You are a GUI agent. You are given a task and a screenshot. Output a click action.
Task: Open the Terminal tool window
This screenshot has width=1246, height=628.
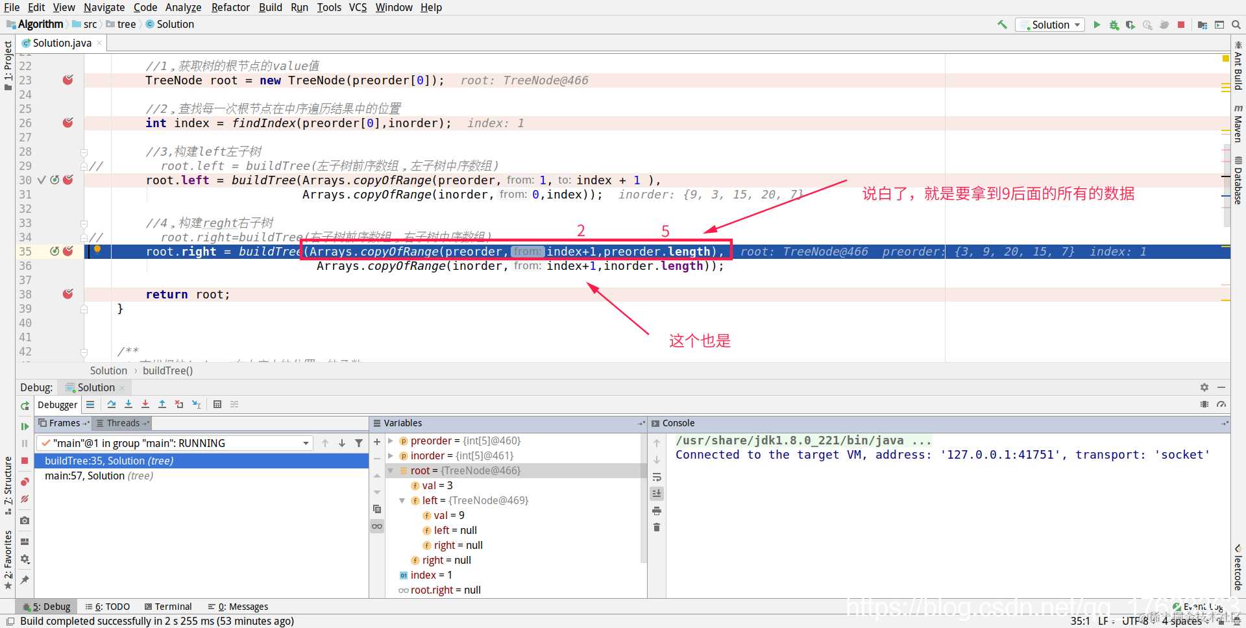click(x=168, y=607)
